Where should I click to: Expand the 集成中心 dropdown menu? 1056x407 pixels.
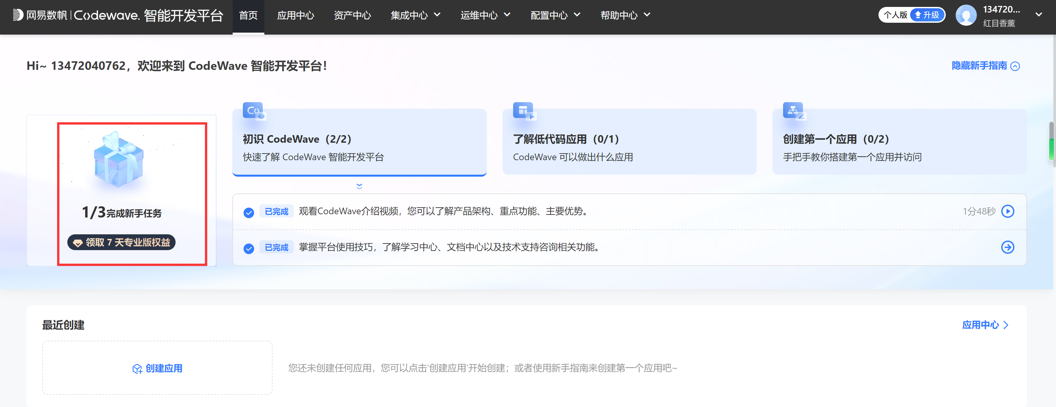coord(415,15)
